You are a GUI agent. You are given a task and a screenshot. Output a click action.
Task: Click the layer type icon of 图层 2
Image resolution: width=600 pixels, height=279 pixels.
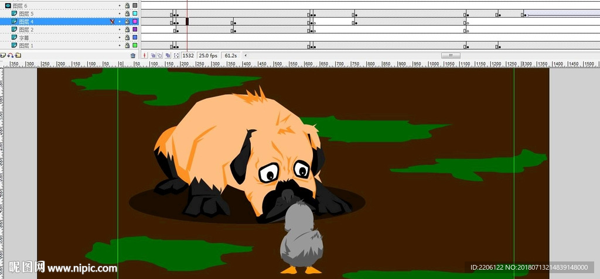click(x=14, y=29)
